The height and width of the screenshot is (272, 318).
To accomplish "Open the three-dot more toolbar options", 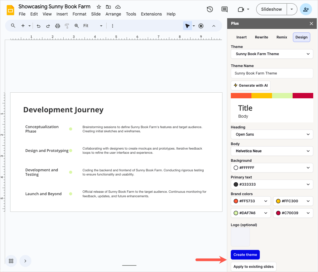I will (113, 26).
